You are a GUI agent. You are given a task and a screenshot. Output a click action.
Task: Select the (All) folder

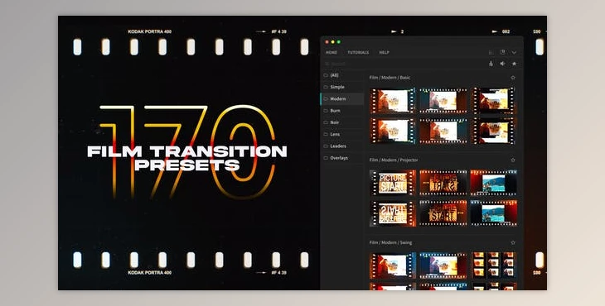coord(342,75)
